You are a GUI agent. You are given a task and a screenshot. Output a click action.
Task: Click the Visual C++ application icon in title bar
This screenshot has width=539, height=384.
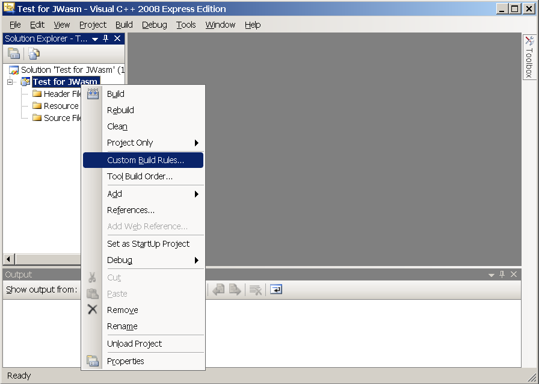(x=9, y=8)
